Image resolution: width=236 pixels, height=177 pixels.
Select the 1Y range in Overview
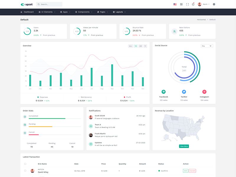pos(145,46)
